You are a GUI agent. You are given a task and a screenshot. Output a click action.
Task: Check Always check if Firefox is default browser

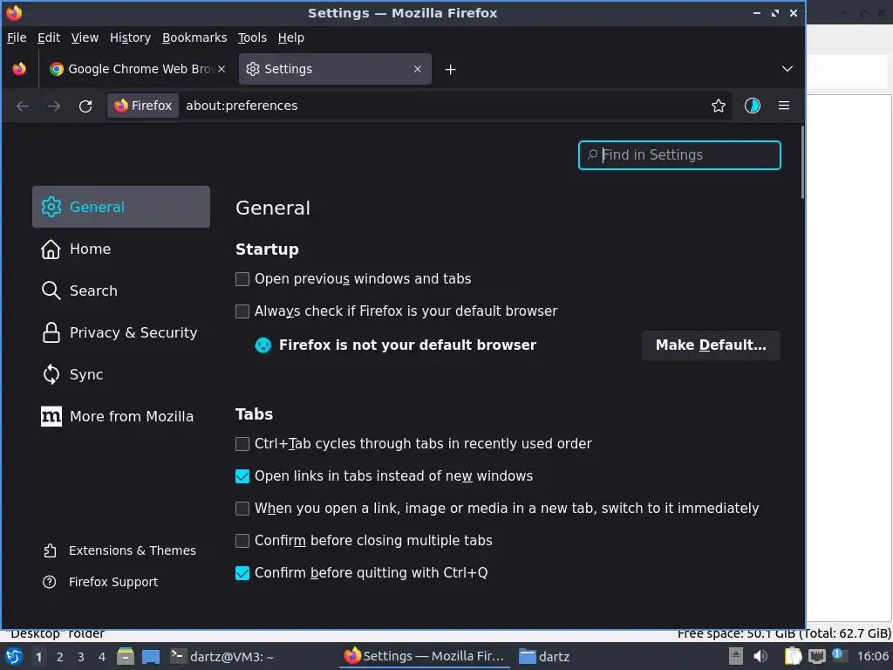pyautogui.click(x=242, y=311)
